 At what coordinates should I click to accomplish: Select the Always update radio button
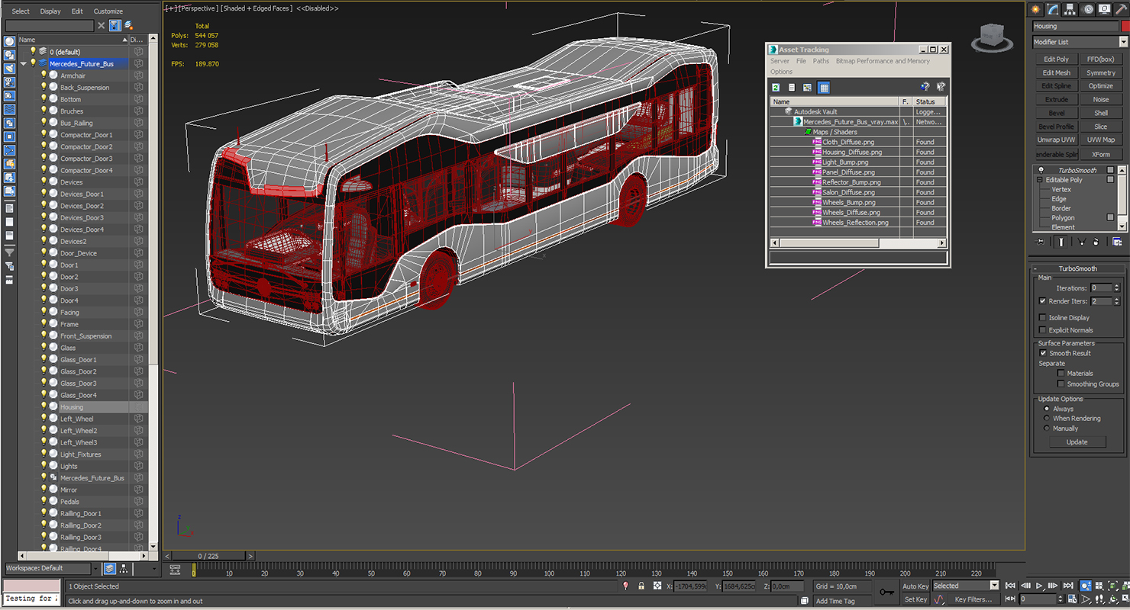click(x=1047, y=409)
